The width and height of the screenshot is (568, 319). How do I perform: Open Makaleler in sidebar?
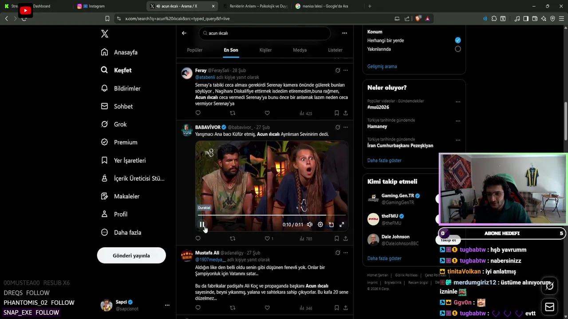pos(120,196)
